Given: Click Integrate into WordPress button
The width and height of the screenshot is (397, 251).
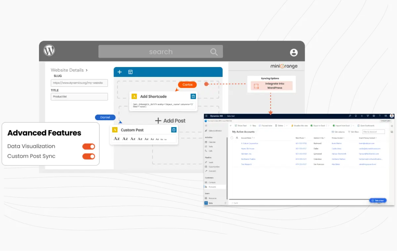Looking at the screenshot, I should click(x=272, y=86).
